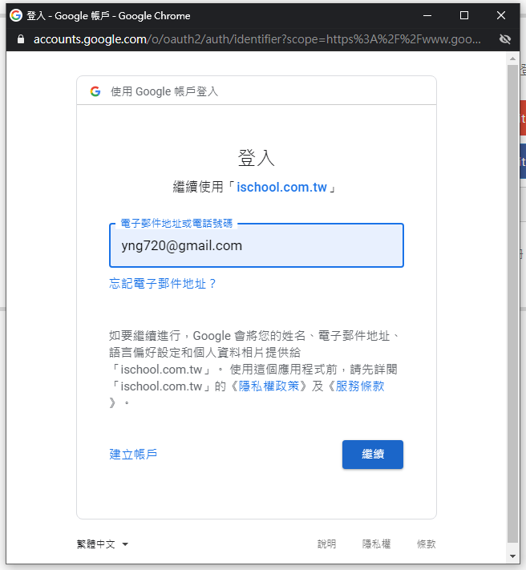Click the crossed-out eye icon in address bar

coord(505,39)
